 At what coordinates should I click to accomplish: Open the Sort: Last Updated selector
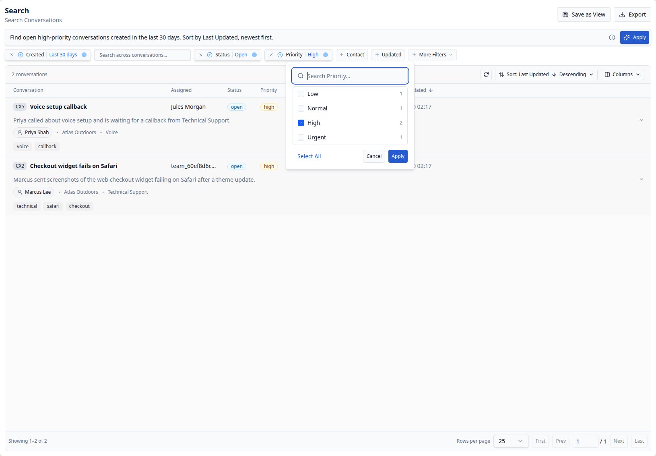tap(523, 75)
